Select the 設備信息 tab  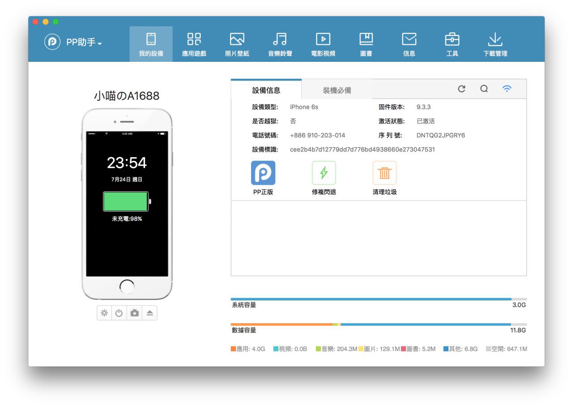266,90
